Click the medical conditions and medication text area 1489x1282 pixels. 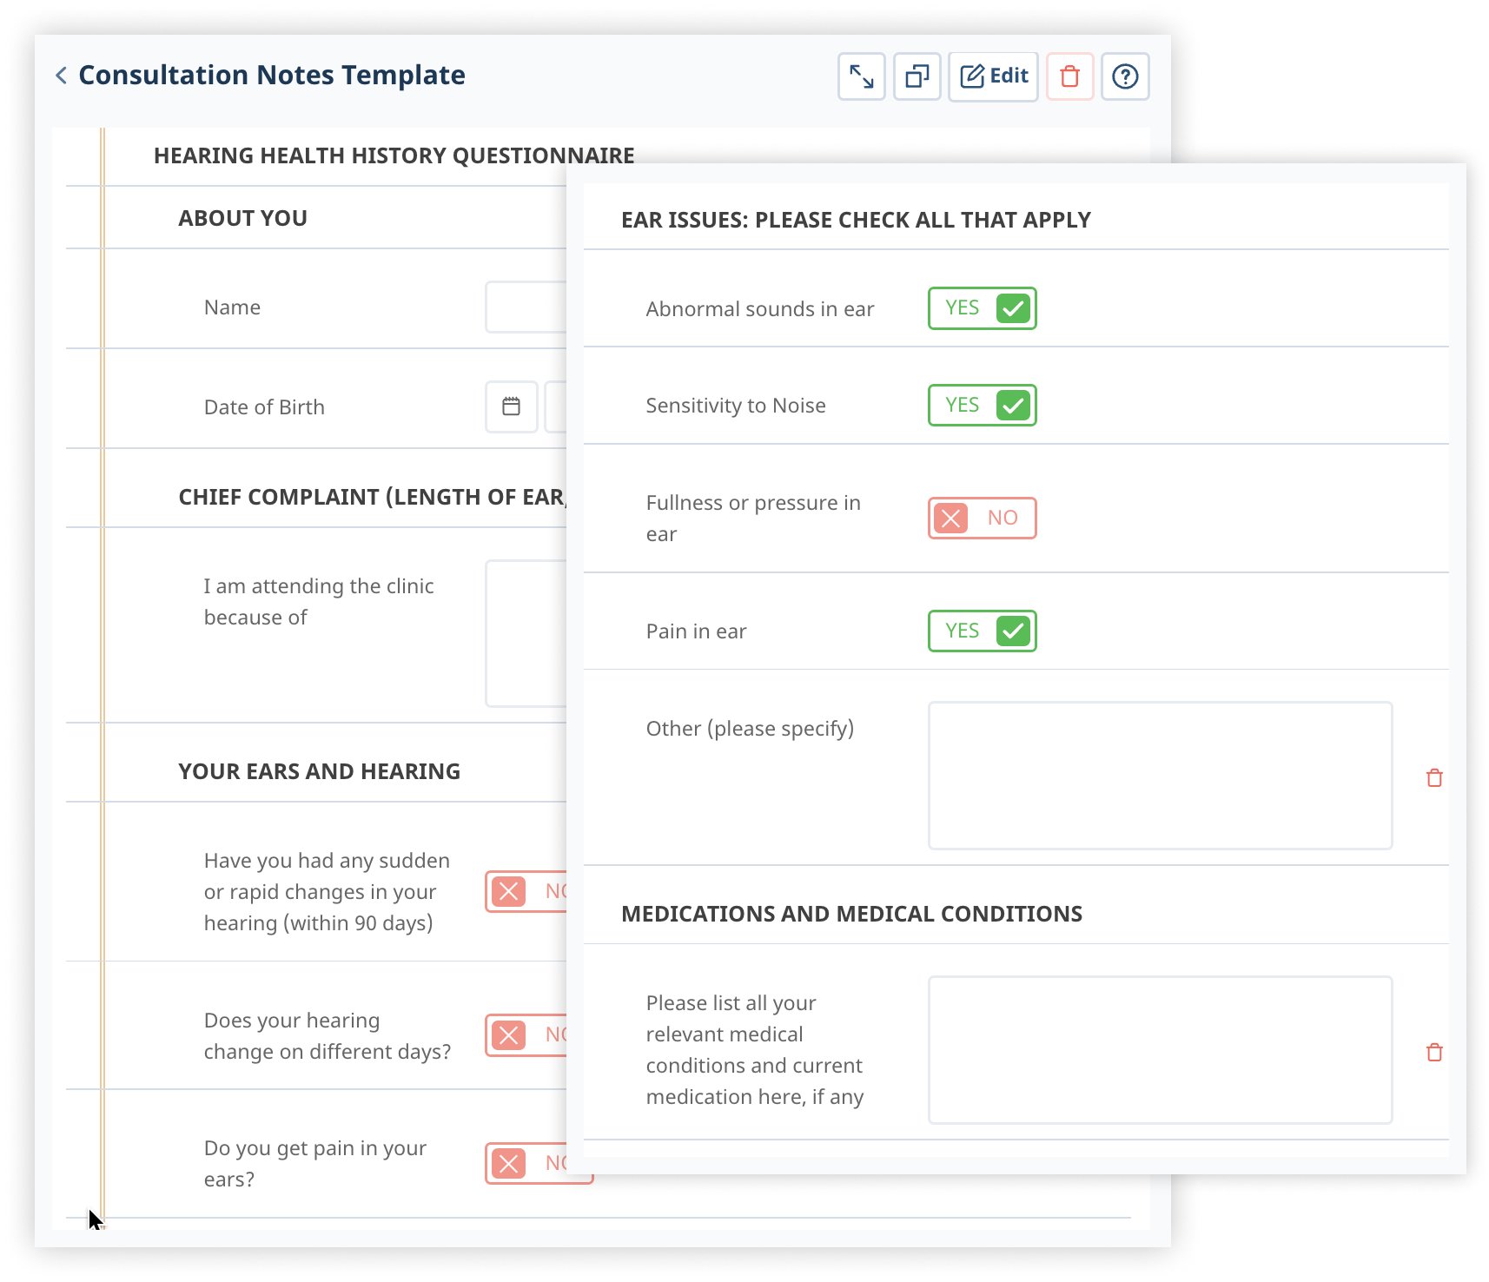coord(1160,1050)
